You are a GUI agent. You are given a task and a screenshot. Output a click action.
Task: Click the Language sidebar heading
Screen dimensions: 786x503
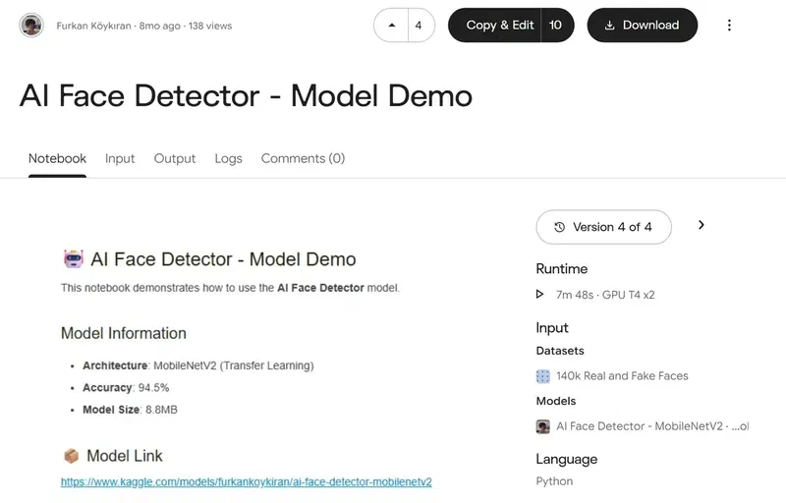click(567, 460)
